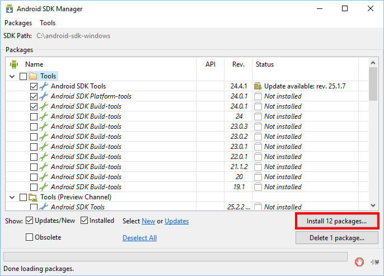Click the red stop-hand icon in status bar
Image resolution: width=384 pixels, height=276 pixels.
pyautogui.click(x=359, y=262)
